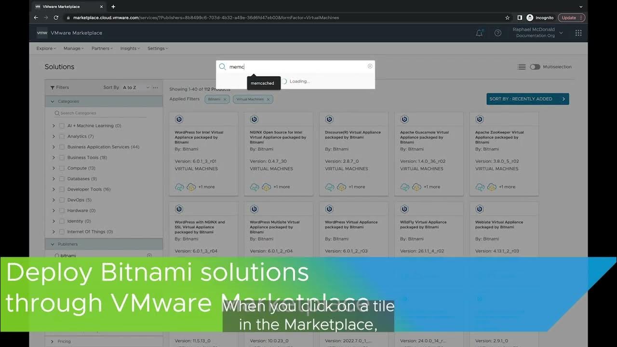Remove the Bitnami applied filter
The width and height of the screenshot is (617, 347).
[x=225, y=99]
